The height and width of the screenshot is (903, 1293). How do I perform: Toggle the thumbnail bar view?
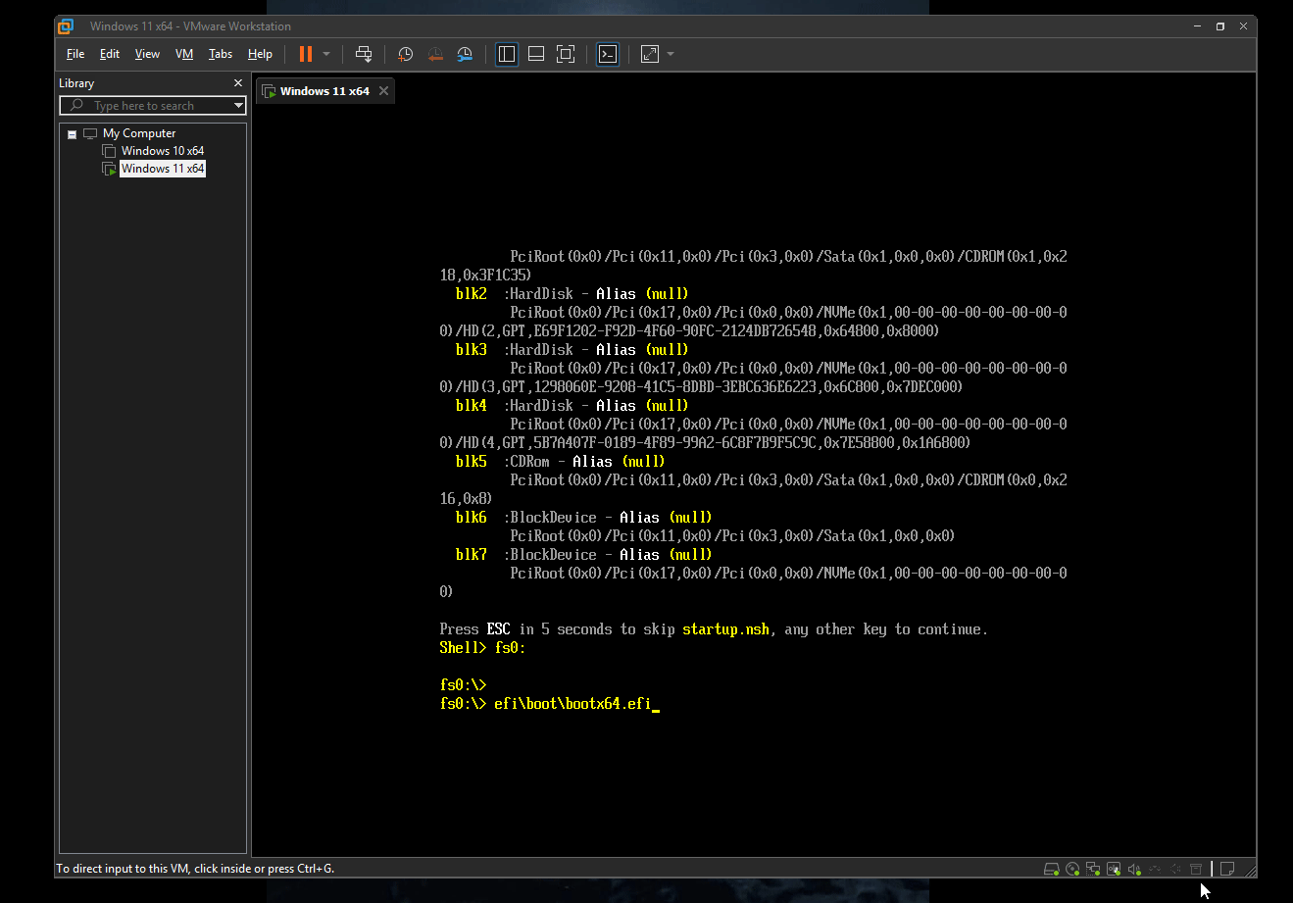click(x=536, y=54)
